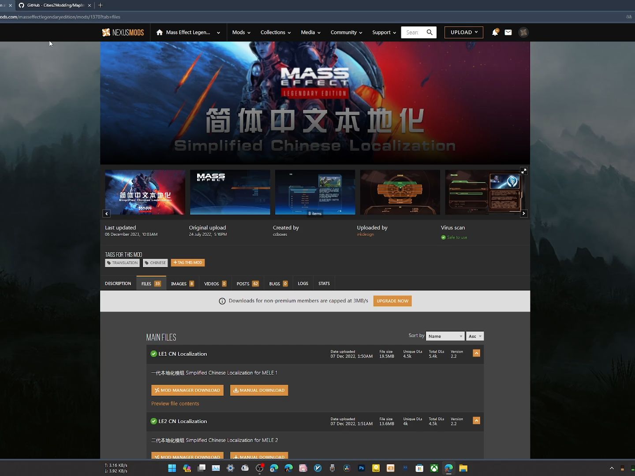
Task: Open Settings gear from the taskbar
Action: [230, 468]
